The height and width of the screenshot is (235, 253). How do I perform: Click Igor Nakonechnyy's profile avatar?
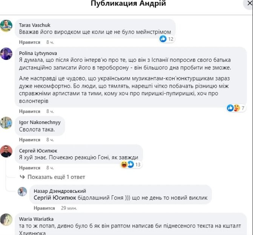(x=6, y=123)
